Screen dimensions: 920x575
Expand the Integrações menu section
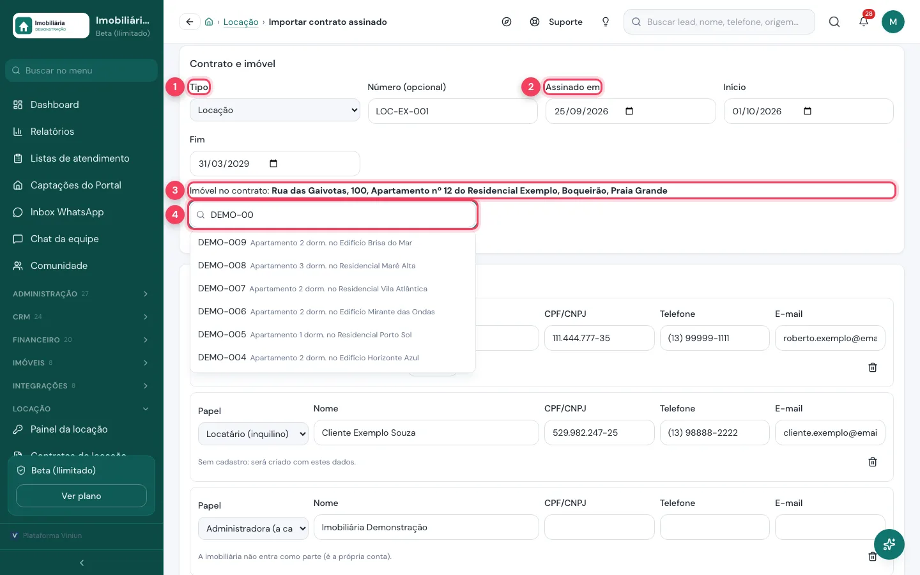pyautogui.click(x=81, y=386)
